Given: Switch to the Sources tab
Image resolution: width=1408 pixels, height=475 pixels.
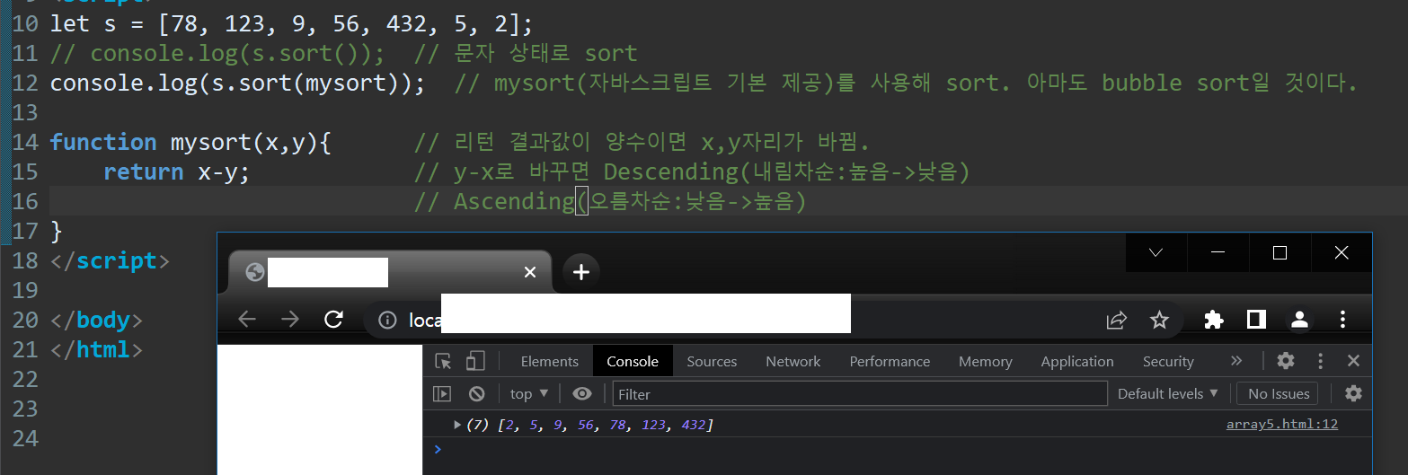Looking at the screenshot, I should click(712, 361).
